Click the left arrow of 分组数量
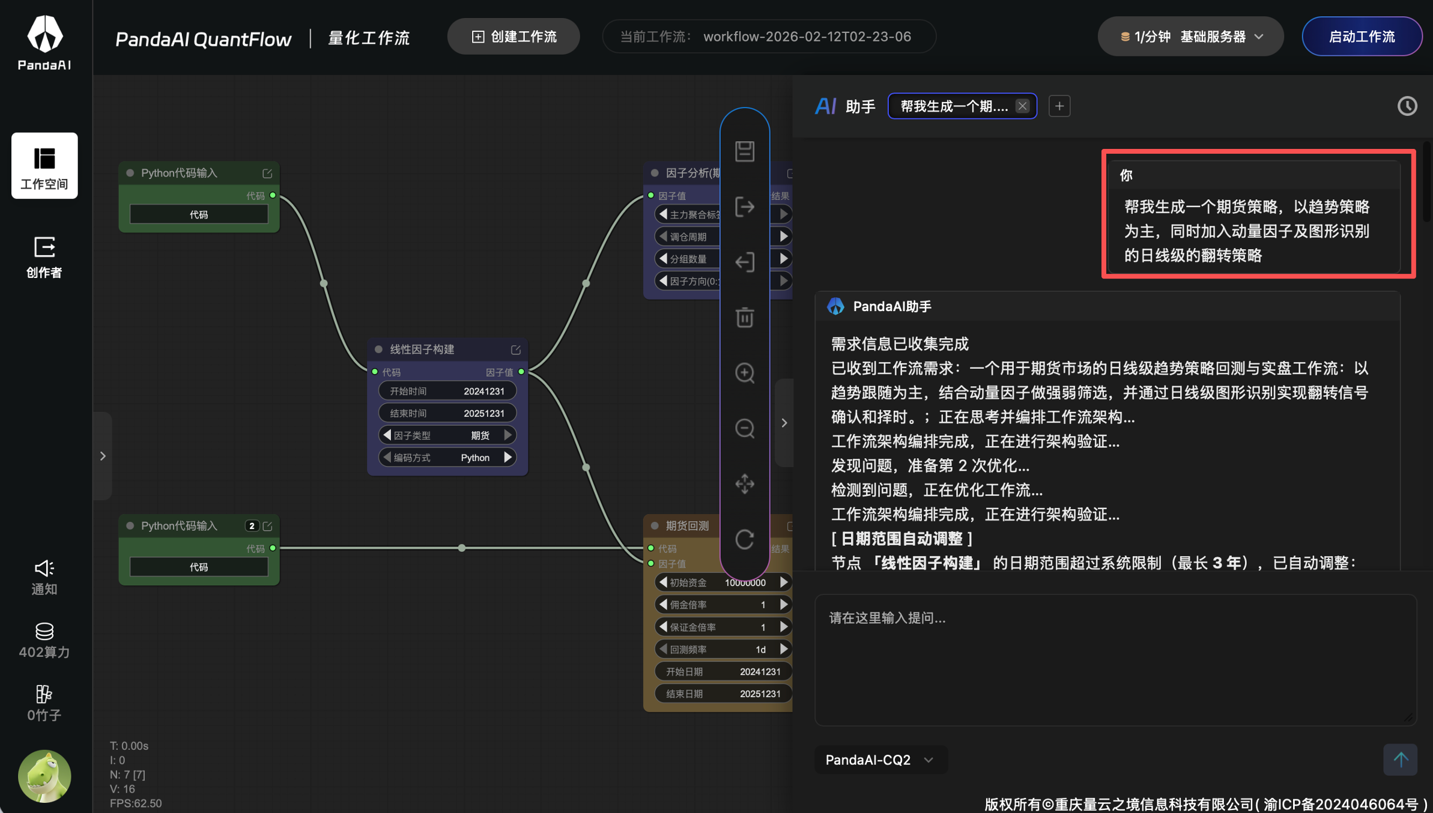The width and height of the screenshot is (1433, 813). [x=663, y=259]
